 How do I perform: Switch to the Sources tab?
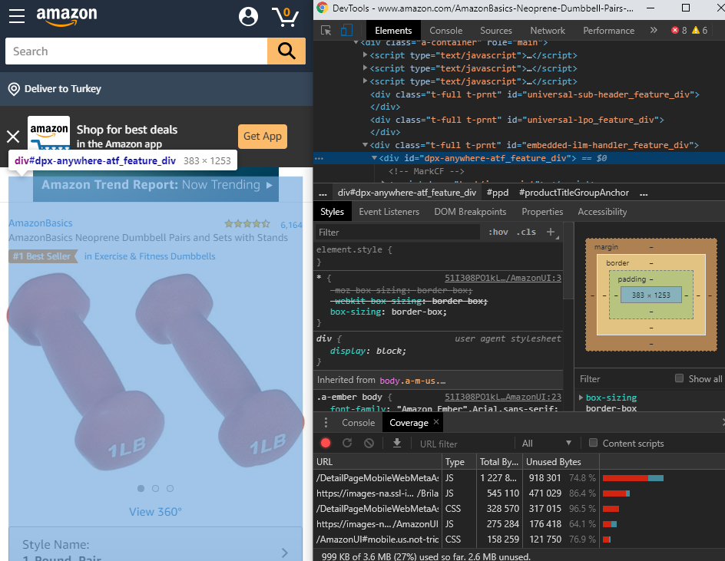(496, 31)
